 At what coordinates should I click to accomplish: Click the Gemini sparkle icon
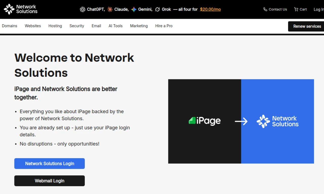point(134,9)
